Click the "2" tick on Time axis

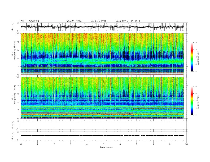pos(54,144)
